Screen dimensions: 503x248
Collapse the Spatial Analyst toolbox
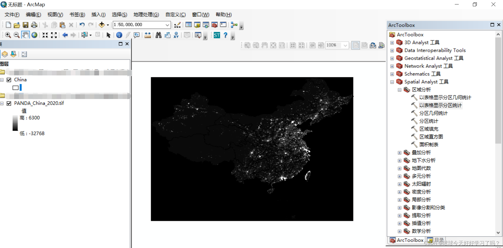coord(392,82)
